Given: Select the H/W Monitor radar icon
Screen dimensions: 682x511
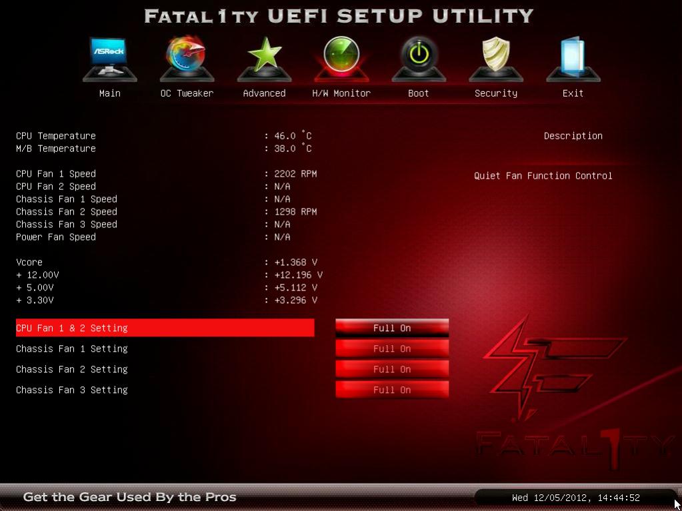Looking at the screenshot, I should click(341, 59).
